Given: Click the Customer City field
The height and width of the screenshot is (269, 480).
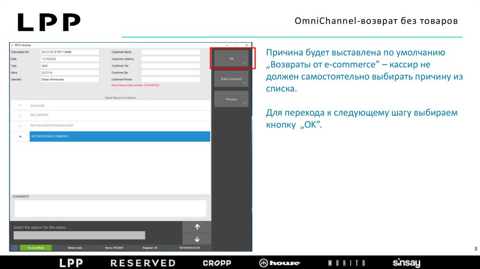Looking at the screenshot, I should (171, 66).
